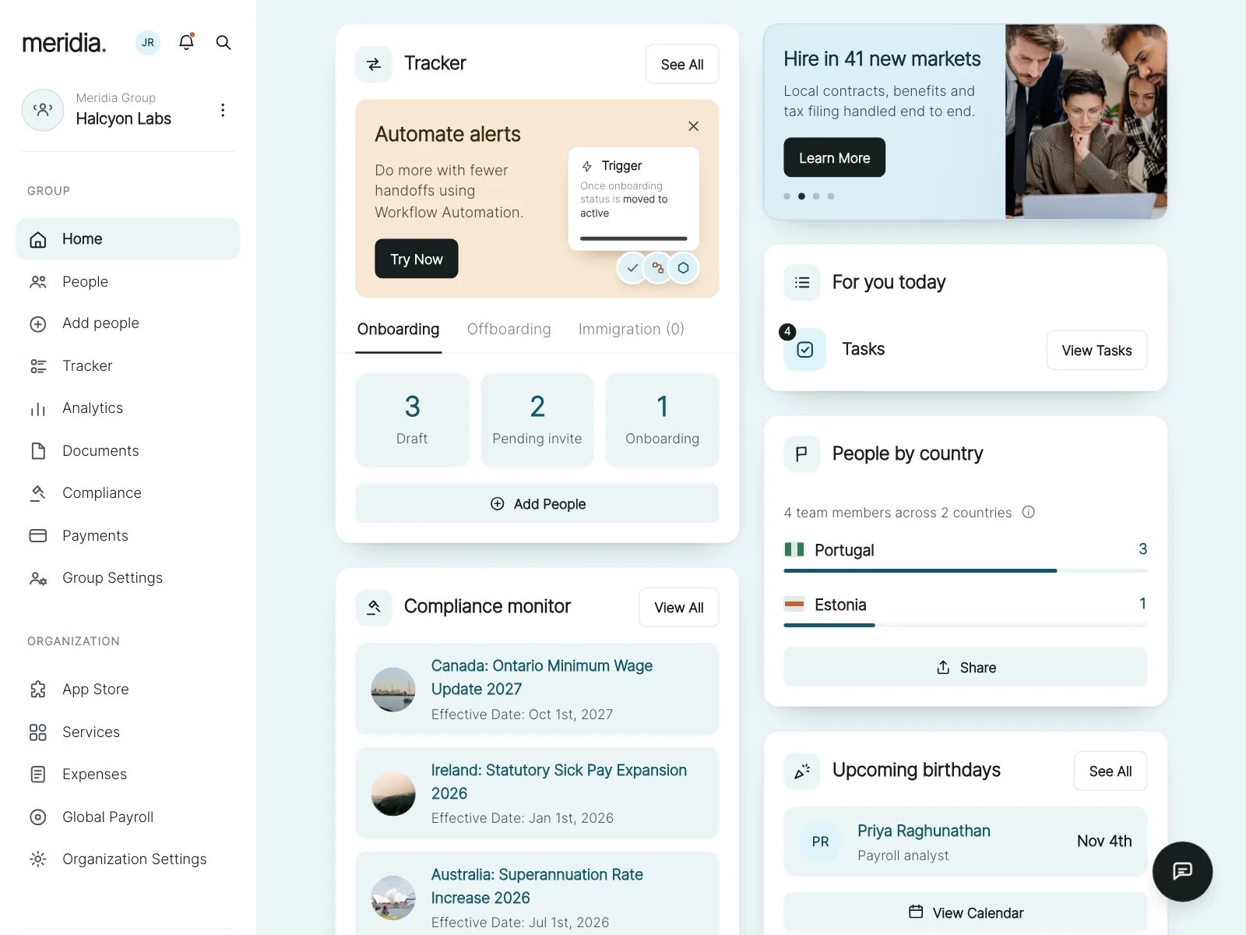The width and height of the screenshot is (1246, 935).
Task: Open Halcyon Labs options three-dot menu
Action: 223,110
